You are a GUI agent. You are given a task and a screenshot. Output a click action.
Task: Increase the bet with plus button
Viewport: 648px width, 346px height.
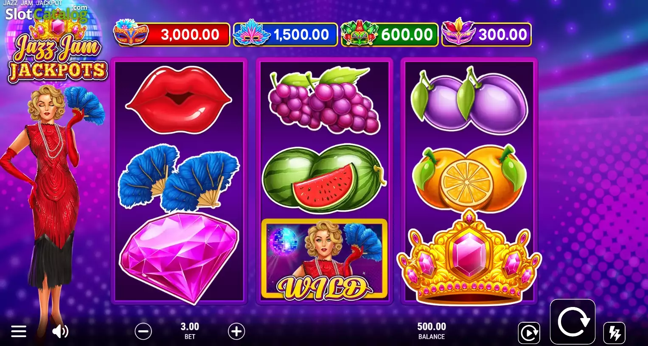236,331
